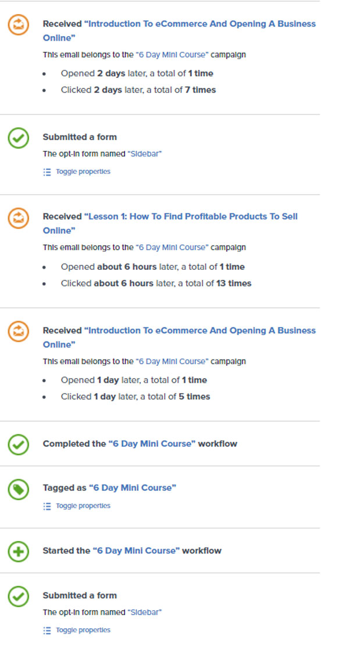The height and width of the screenshot is (648, 349).
Task: Click the orange email icon beside Lesson 1 entry
Action: coord(18,218)
